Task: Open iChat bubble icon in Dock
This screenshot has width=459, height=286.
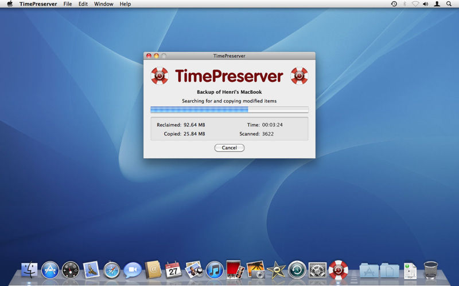Action: (x=133, y=270)
